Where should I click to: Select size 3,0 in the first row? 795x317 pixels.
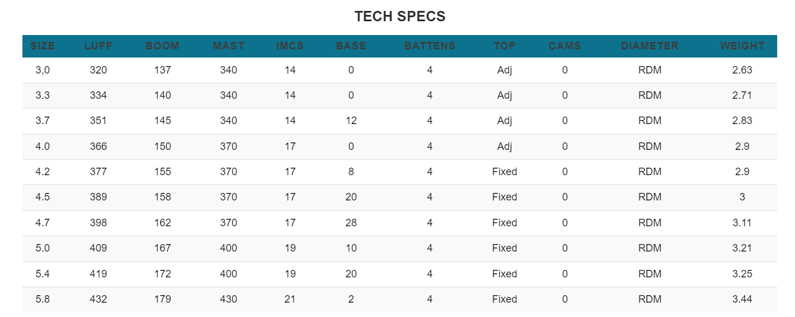click(43, 70)
